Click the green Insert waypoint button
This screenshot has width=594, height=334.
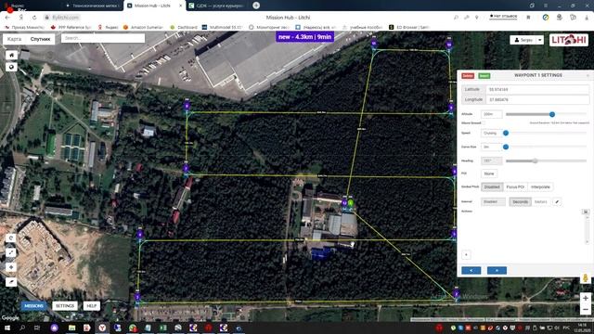[x=484, y=76]
